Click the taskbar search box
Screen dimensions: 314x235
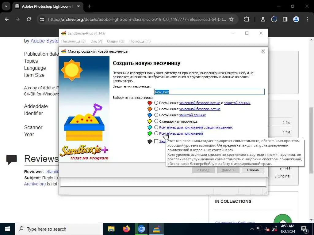[59, 229]
